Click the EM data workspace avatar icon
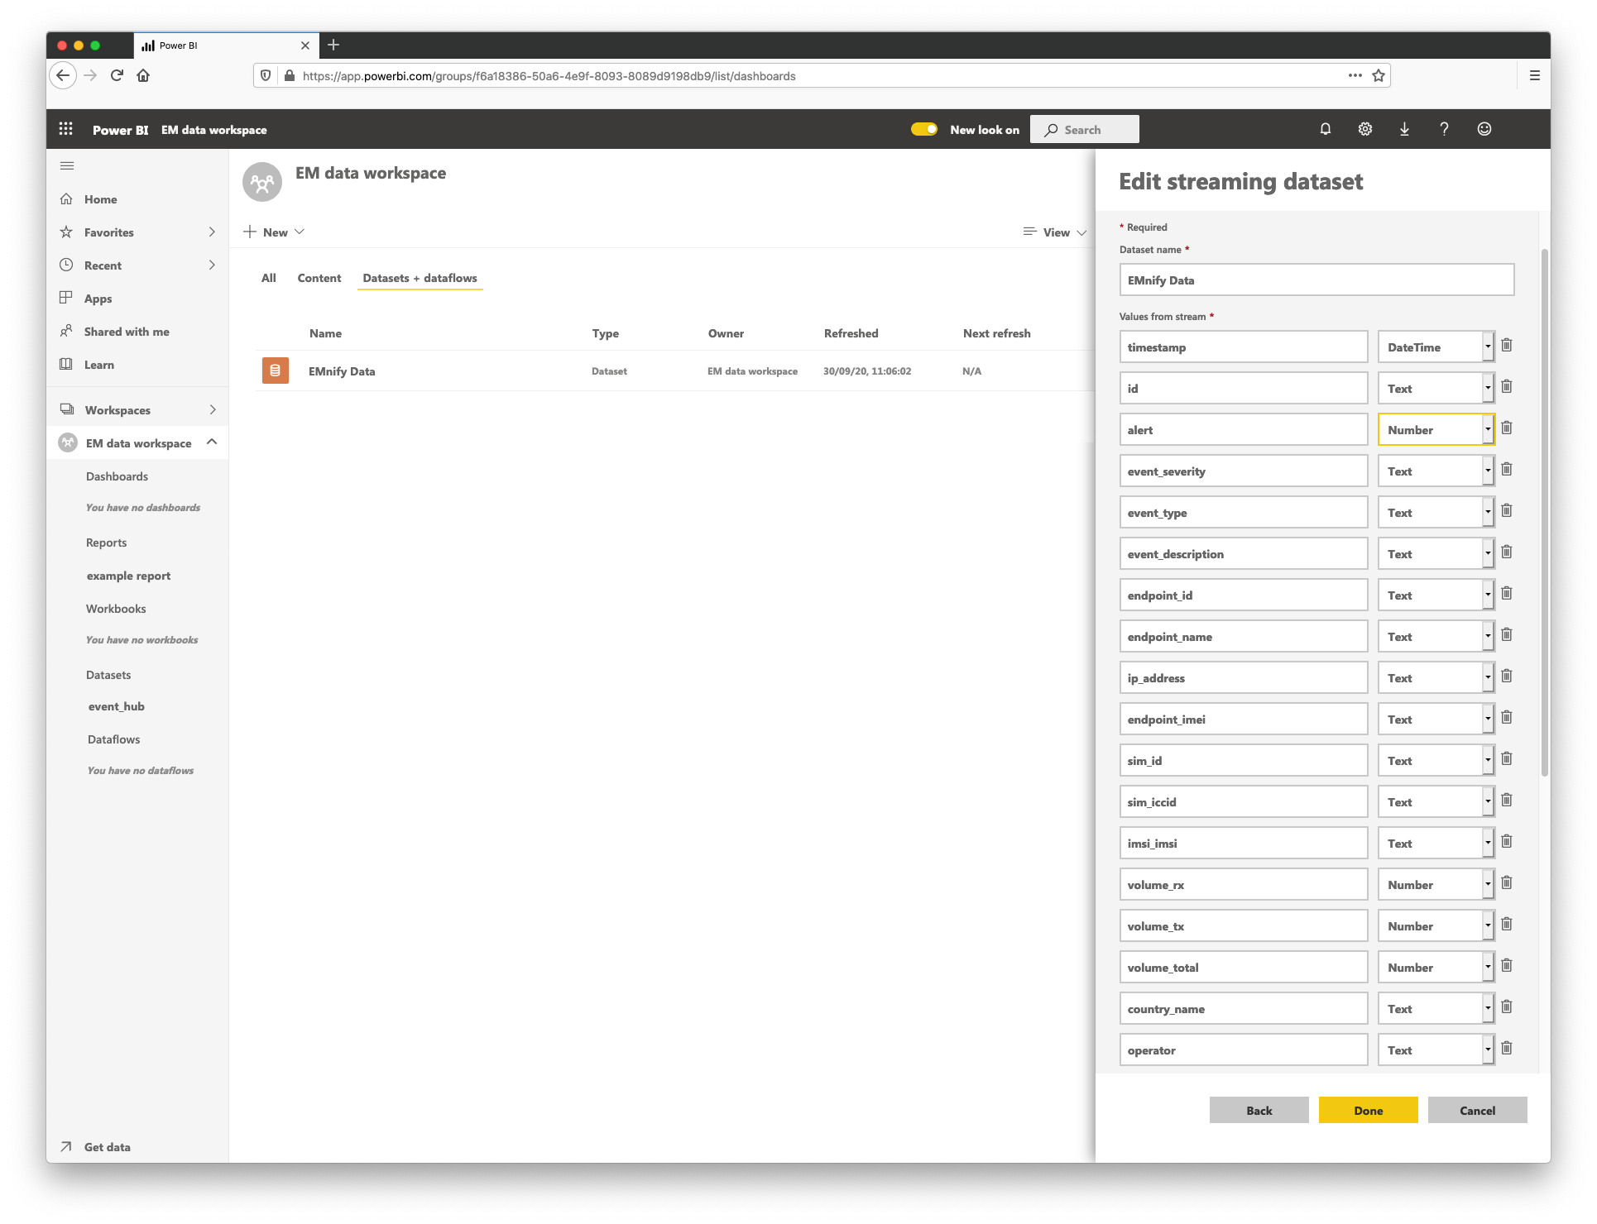The height and width of the screenshot is (1224, 1597). coord(262,182)
